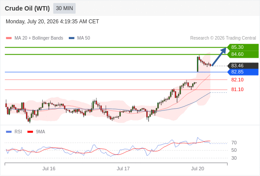Click the red MA 20 Bollinger legend swatch
The width and height of the screenshot is (260, 176).
pyautogui.click(x=9, y=38)
